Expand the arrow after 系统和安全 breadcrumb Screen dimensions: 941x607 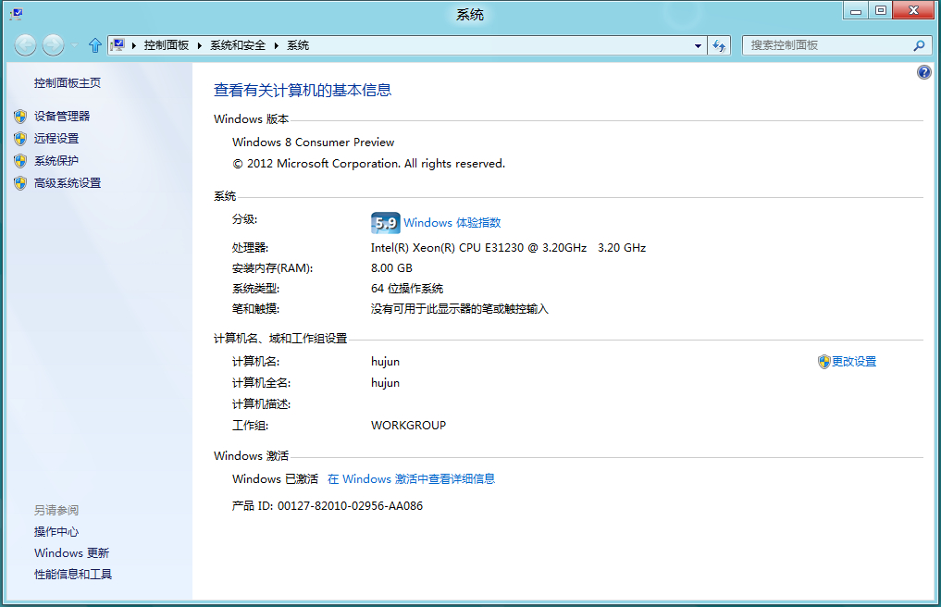[x=277, y=45]
